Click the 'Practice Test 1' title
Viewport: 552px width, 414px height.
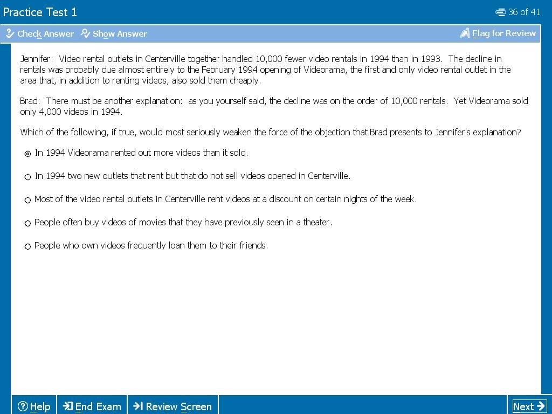tap(40, 12)
